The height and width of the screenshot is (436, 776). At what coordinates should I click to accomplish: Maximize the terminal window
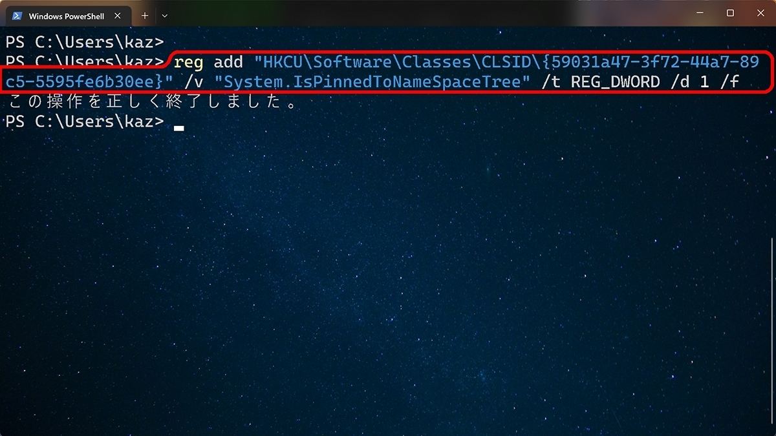pyautogui.click(x=730, y=13)
